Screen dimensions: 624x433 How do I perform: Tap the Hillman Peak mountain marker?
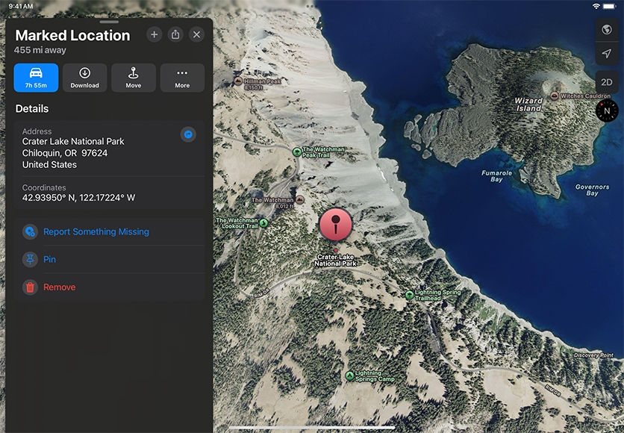point(238,81)
